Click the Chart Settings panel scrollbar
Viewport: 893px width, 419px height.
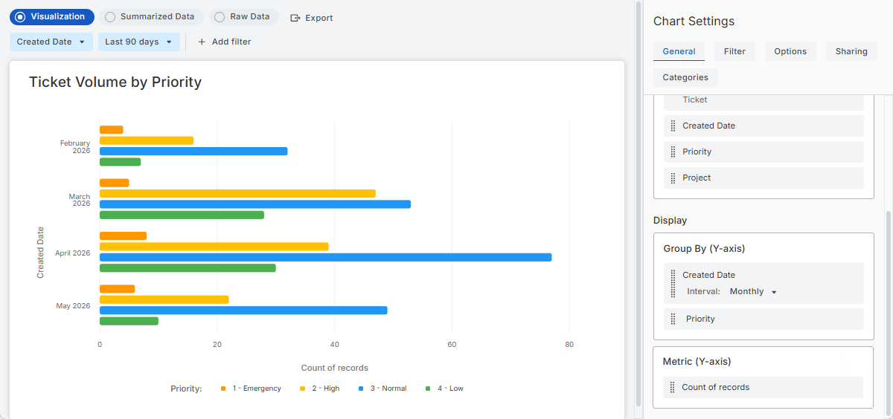[889, 312]
